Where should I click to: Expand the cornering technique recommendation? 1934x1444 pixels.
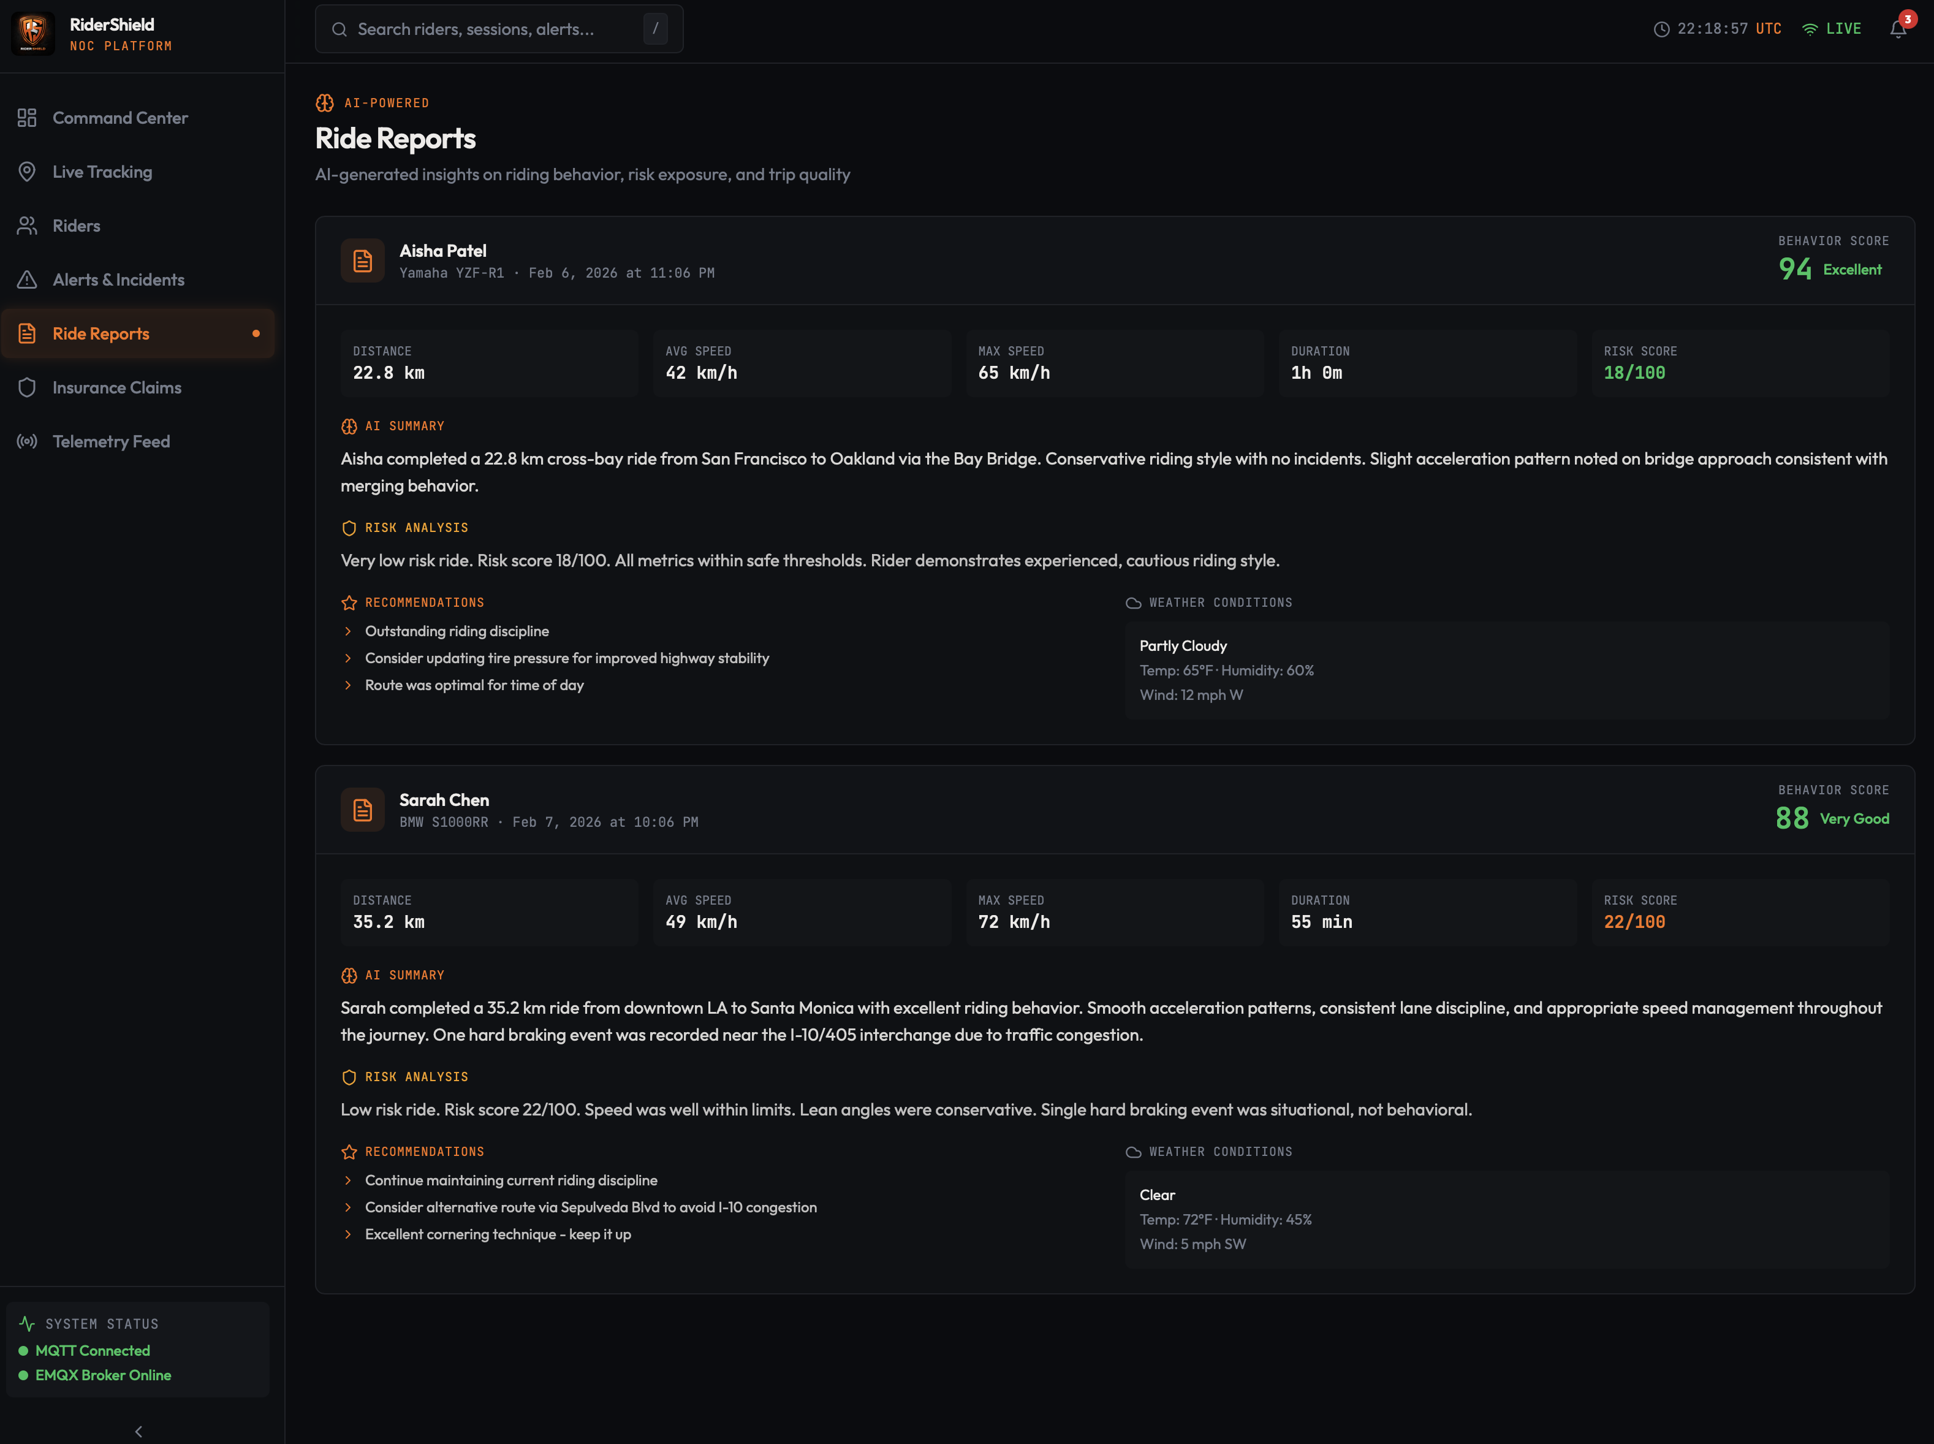[349, 1234]
